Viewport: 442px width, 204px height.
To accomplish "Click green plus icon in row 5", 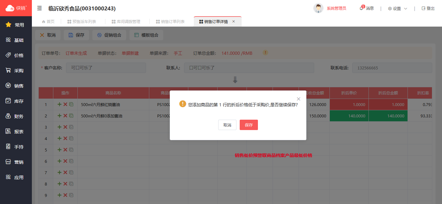I will coord(59,150).
